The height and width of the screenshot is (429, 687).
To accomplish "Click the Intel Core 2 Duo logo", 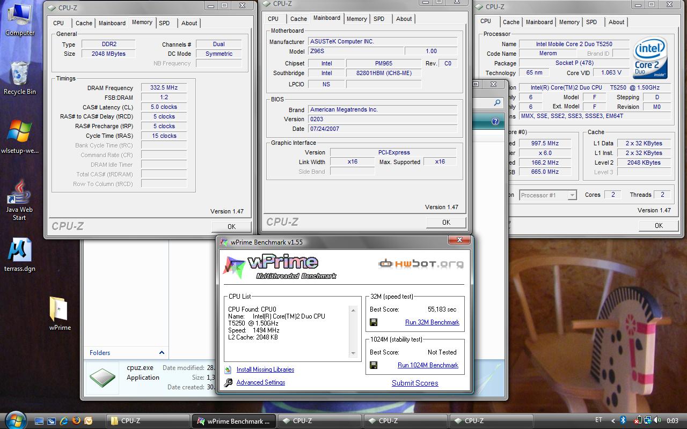I will tap(651, 57).
